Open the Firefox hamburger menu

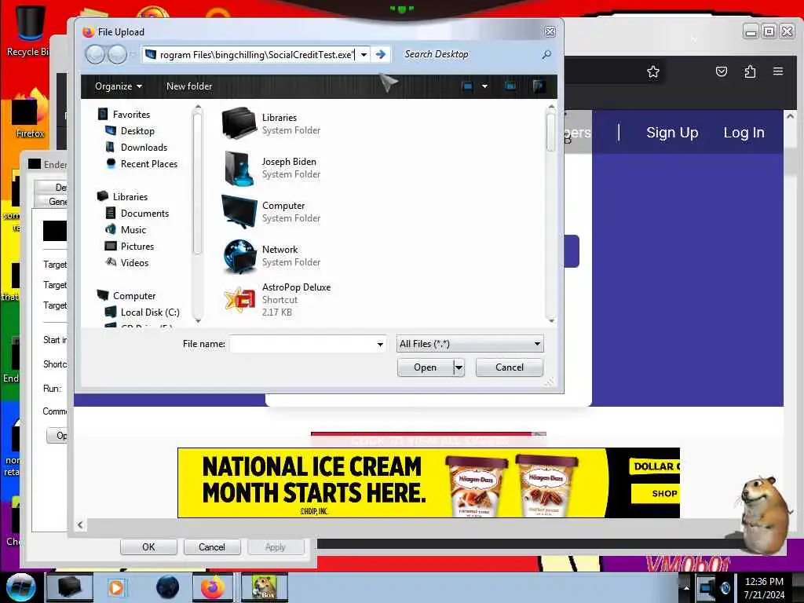click(x=778, y=71)
